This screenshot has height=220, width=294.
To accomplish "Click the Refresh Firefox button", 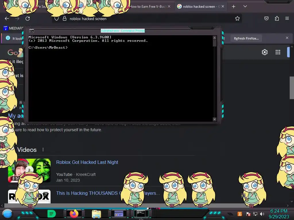I will point(246,38).
